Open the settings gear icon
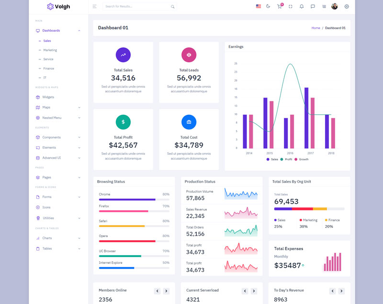 pyautogui.click(x=347, y=6)
